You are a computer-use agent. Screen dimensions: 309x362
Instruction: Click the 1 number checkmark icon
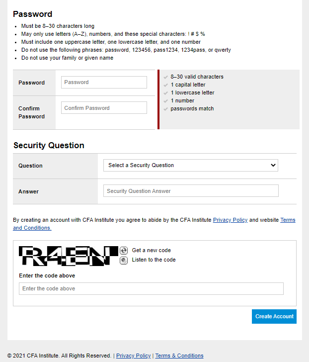pos(165,101)
